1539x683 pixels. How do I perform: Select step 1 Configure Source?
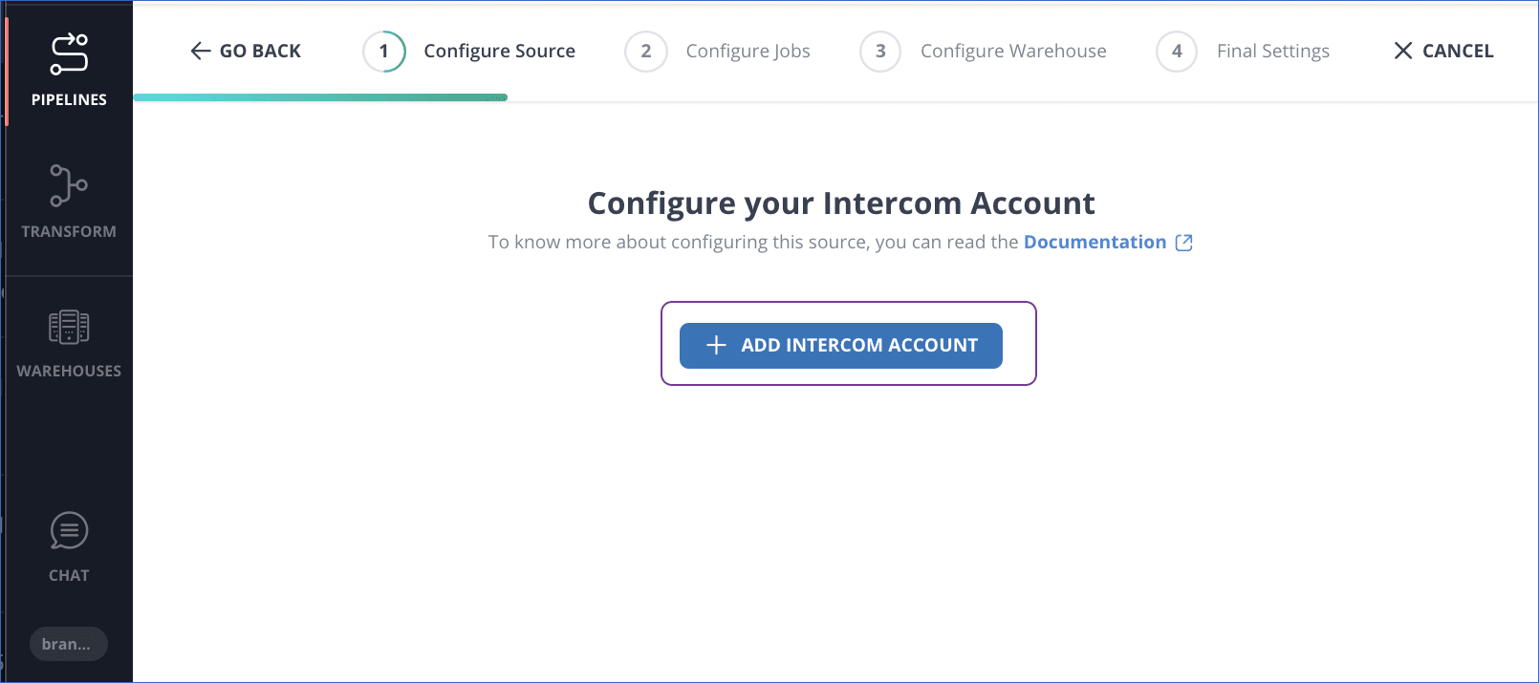click(384, 51)
